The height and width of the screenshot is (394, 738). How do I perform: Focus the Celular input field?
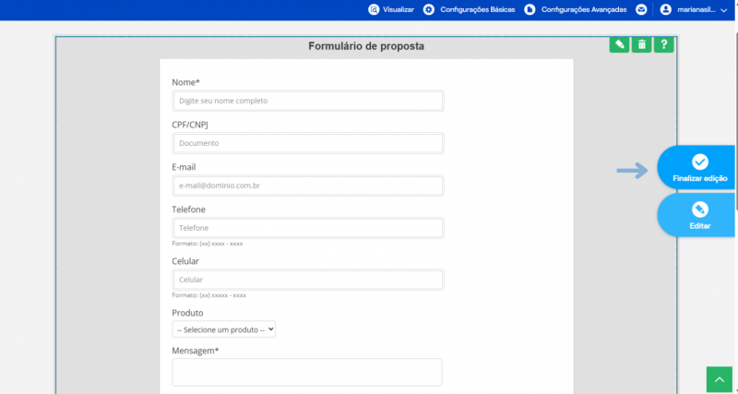point(308,280)
